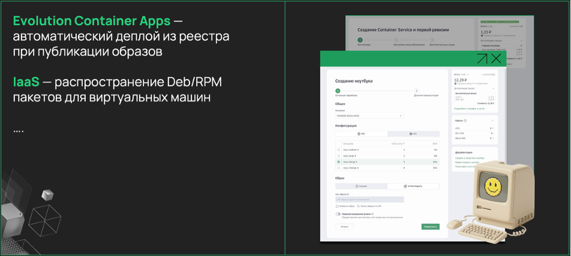Click the 1,15 ₽ price in the back window
This screenshot has width=571, height=256.
coord(485,32)
